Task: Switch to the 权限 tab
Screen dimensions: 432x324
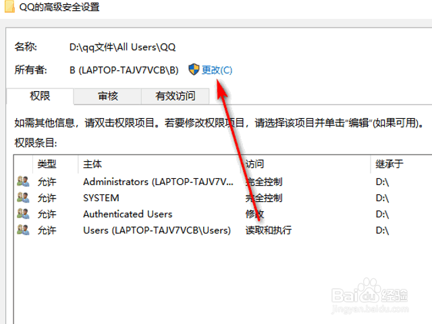Action: pos(40,96)
